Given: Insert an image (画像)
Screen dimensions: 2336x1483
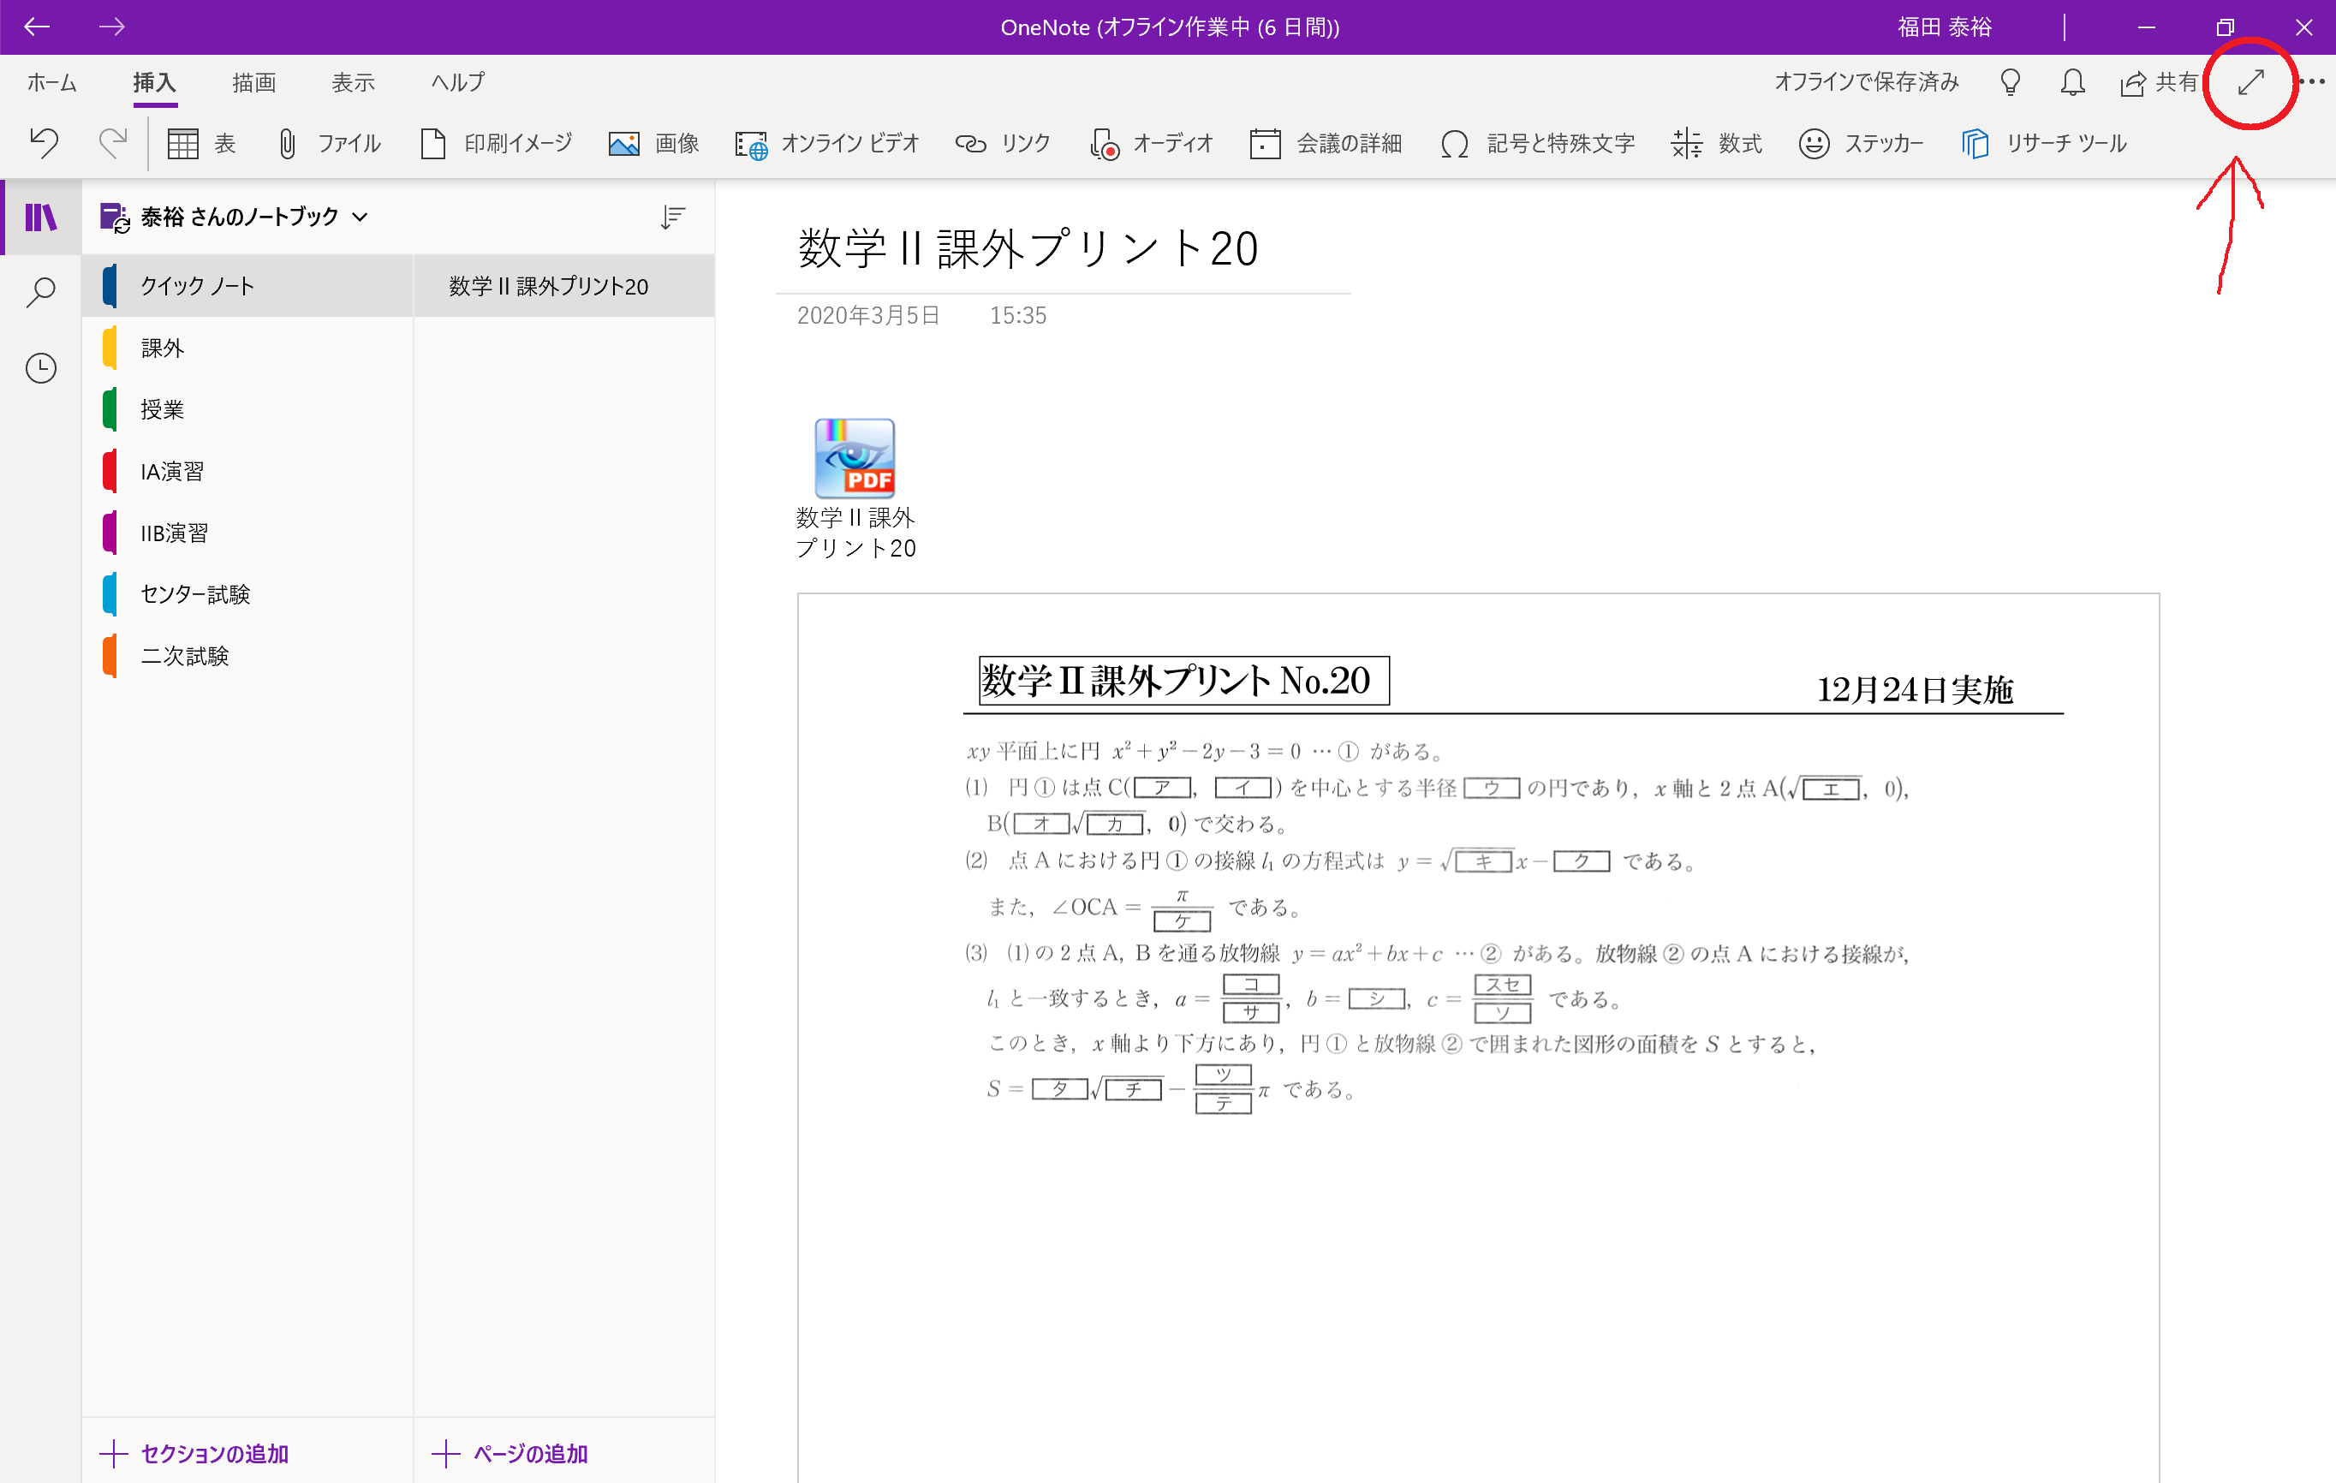Looking at the screenshot, I should click(x=653, y=144).
